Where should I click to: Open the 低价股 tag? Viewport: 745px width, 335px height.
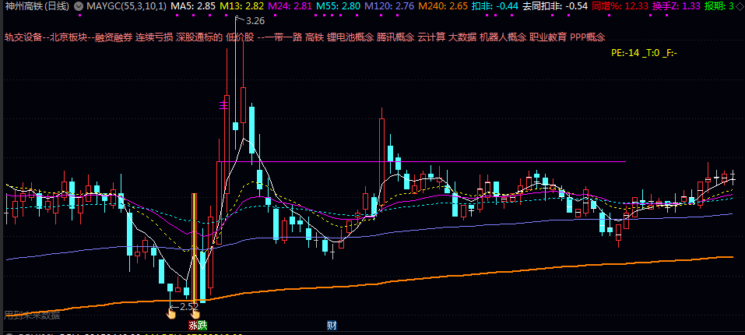click(240, 37)
